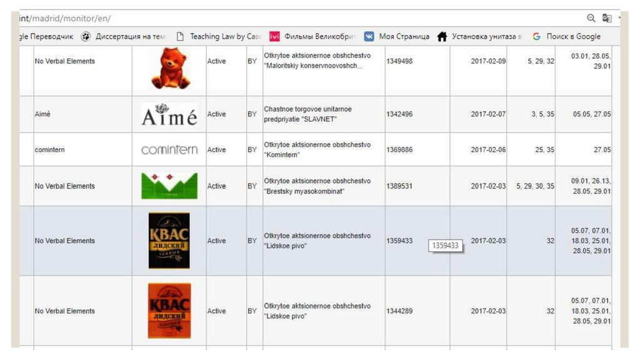
Task: Click BY origin in comintern row
Action: coord(252,149)
